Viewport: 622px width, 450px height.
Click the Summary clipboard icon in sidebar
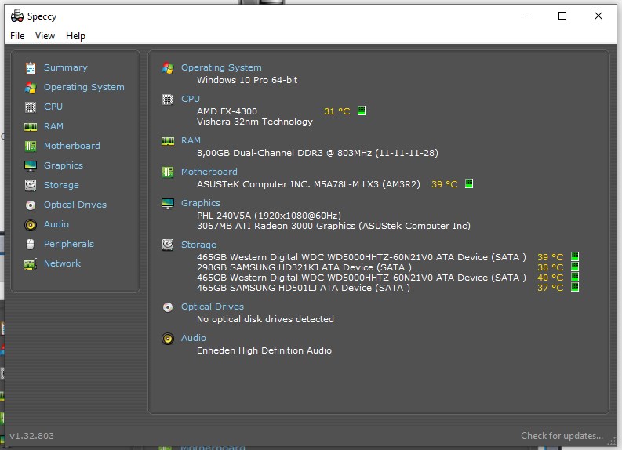click(31, 67)
